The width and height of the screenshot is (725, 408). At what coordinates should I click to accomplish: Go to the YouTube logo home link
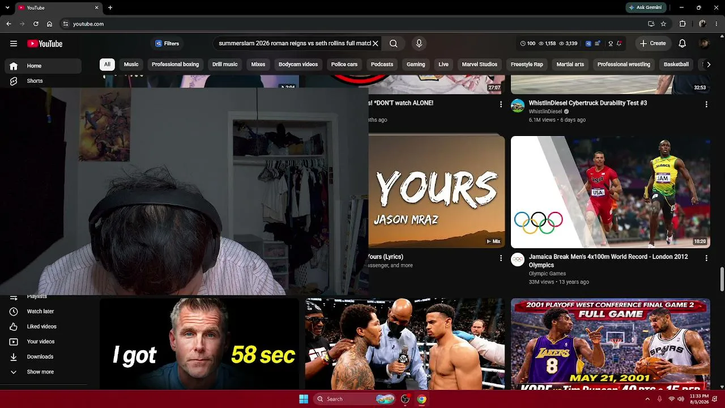[45, 44]
